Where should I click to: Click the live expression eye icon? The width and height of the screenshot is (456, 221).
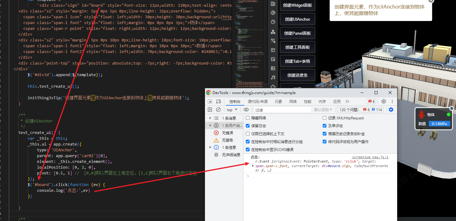point(246,110)
